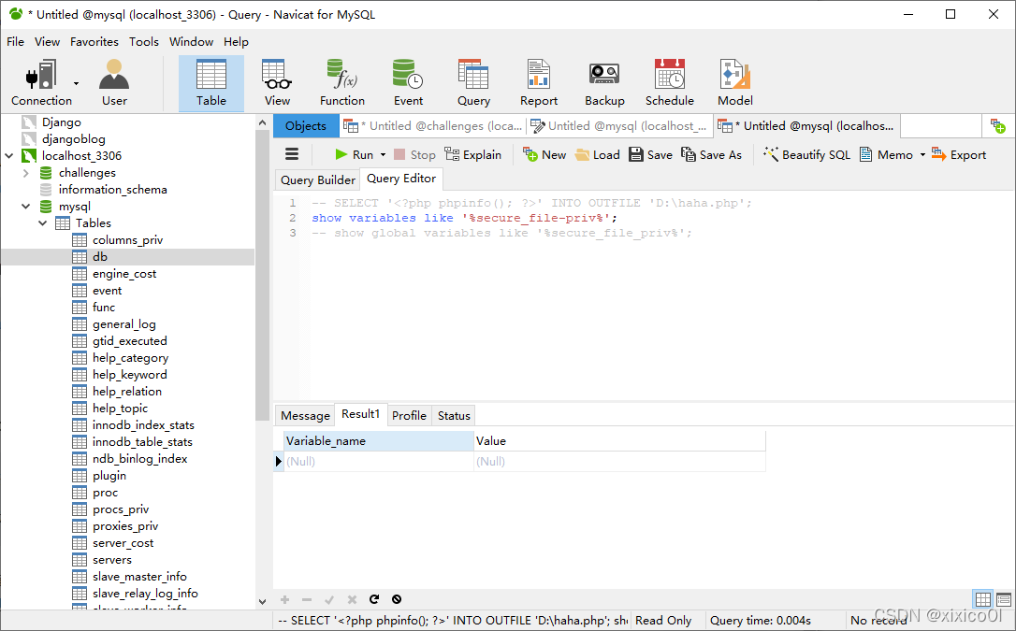Click the sidebar vertical scrollbar
The width and height of the screenshot is (1016, 631).
262,275
